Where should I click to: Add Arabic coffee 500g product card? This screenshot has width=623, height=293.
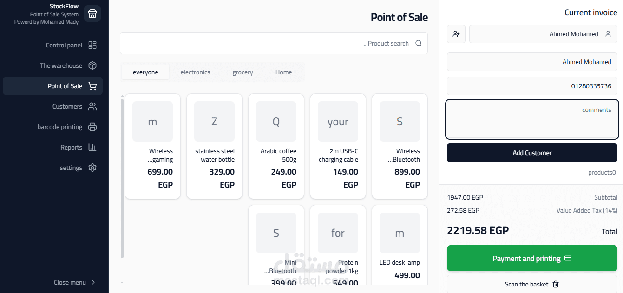(276, 146)
